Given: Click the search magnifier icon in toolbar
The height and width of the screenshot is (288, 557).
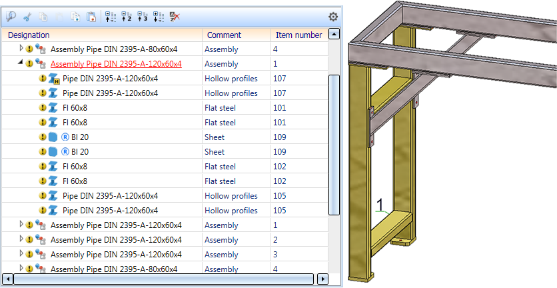Looking at the screenshot, I should coord(11,17).
